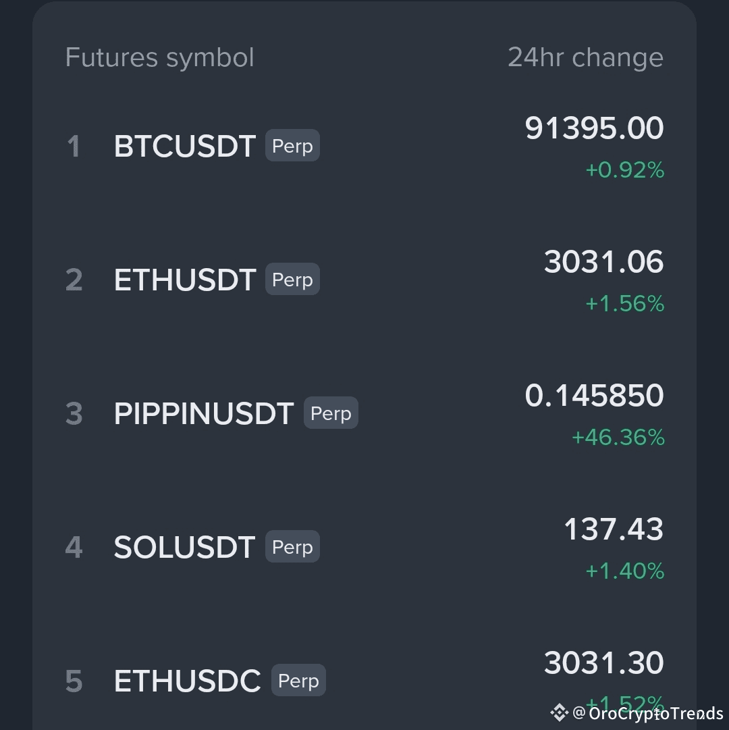Open the @OroCryptoTrends watermark handle
Screen dimensions: 729x730
(648, 713)
